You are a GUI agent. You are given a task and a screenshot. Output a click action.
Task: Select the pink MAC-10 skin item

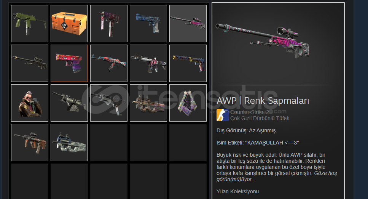coord(109,24)
